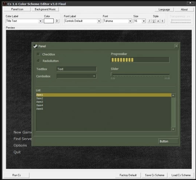Toggle the preview CheckBox
Image resolution: width=196 pixels, height=180 pixels.
(38, 54)
